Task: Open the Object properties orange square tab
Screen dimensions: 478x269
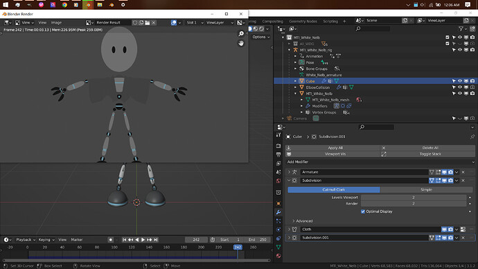Action: (x=278, y=203)
